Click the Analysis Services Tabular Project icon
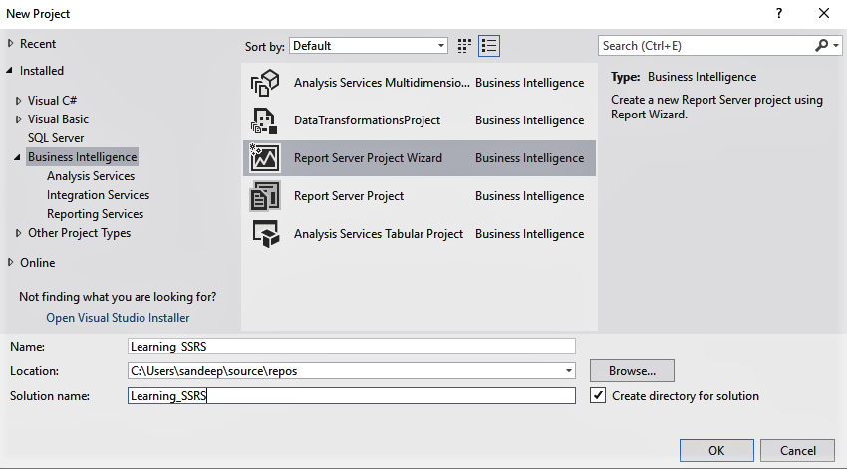The width and height of the screenshot is (847, 469). click(265, 234)
